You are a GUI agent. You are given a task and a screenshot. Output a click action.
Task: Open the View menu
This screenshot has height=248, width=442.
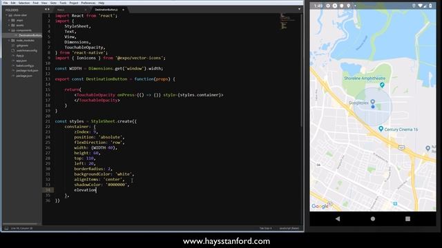click(x=44, y=3)
